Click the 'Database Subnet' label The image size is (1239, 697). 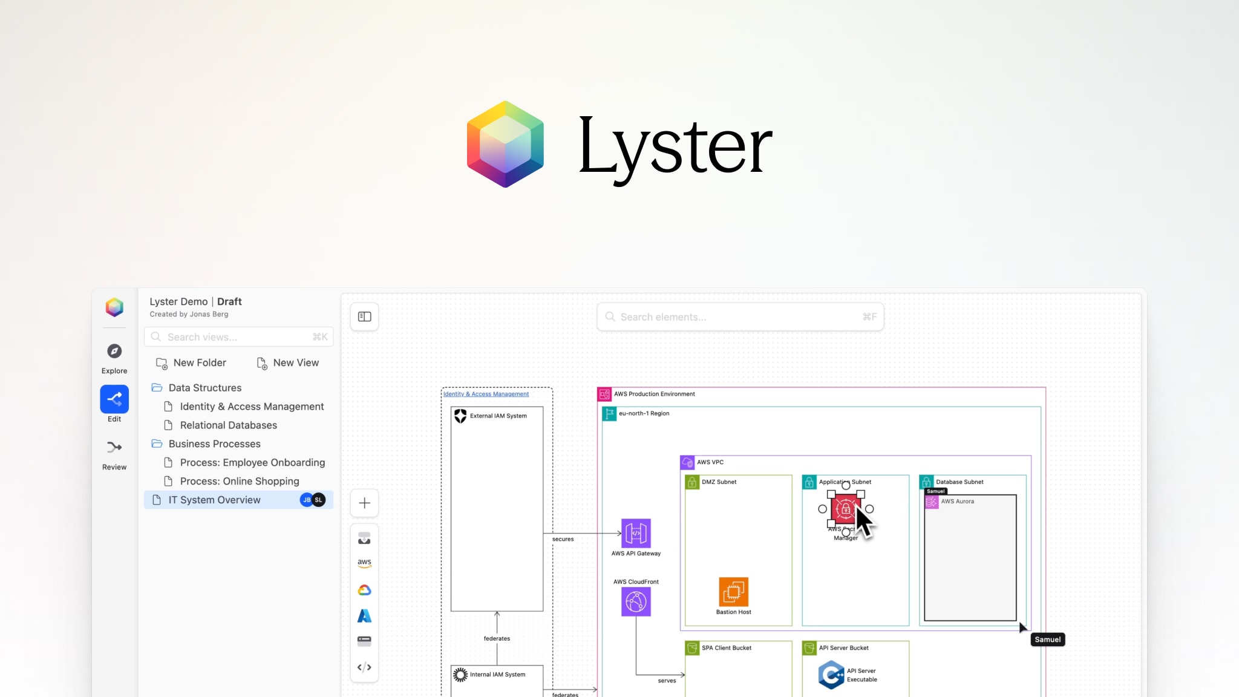point(959,482)
